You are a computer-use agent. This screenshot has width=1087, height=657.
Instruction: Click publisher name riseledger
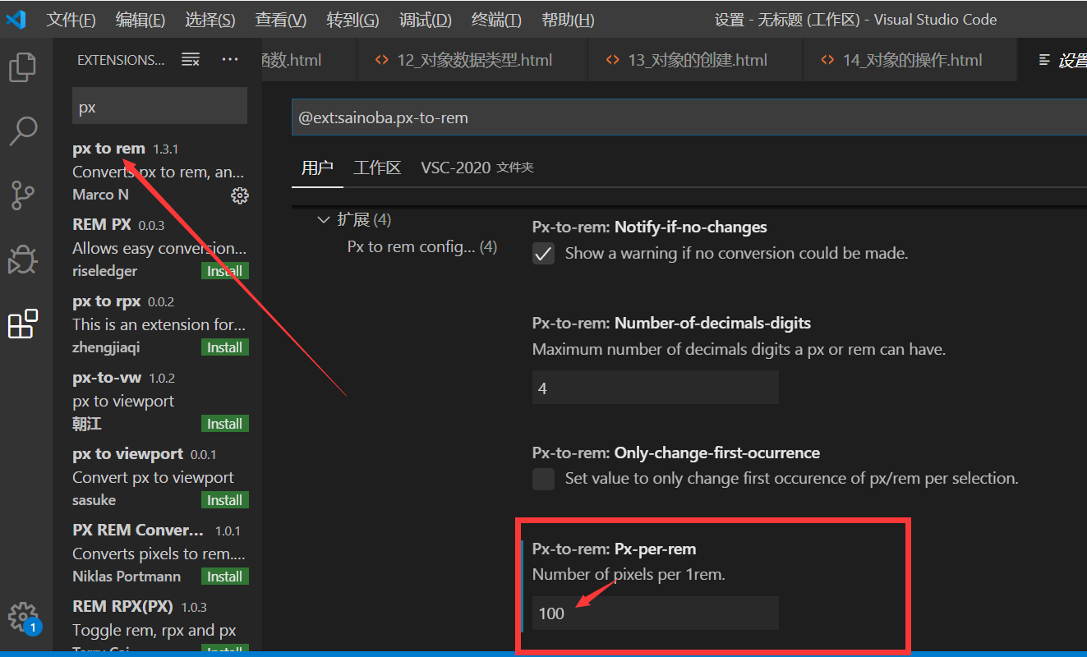coord(105,271)
